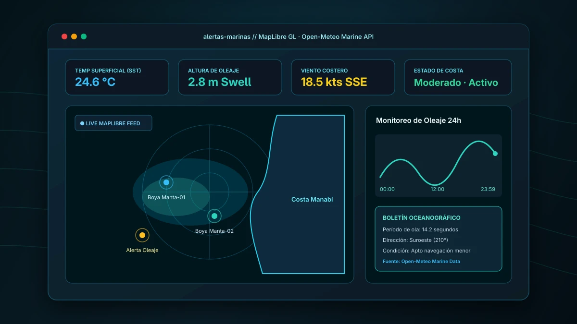577x324 pixels.
Task: Click the Condición: Apto navegación menor line
Action: point(426,251)
